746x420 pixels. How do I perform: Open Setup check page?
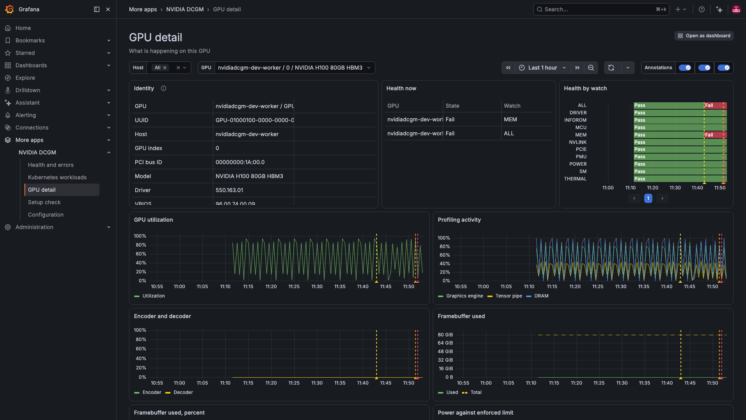click(x=44, y=202)
